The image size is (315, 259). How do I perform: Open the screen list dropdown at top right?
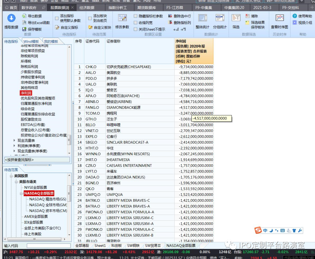coord(302,1)
